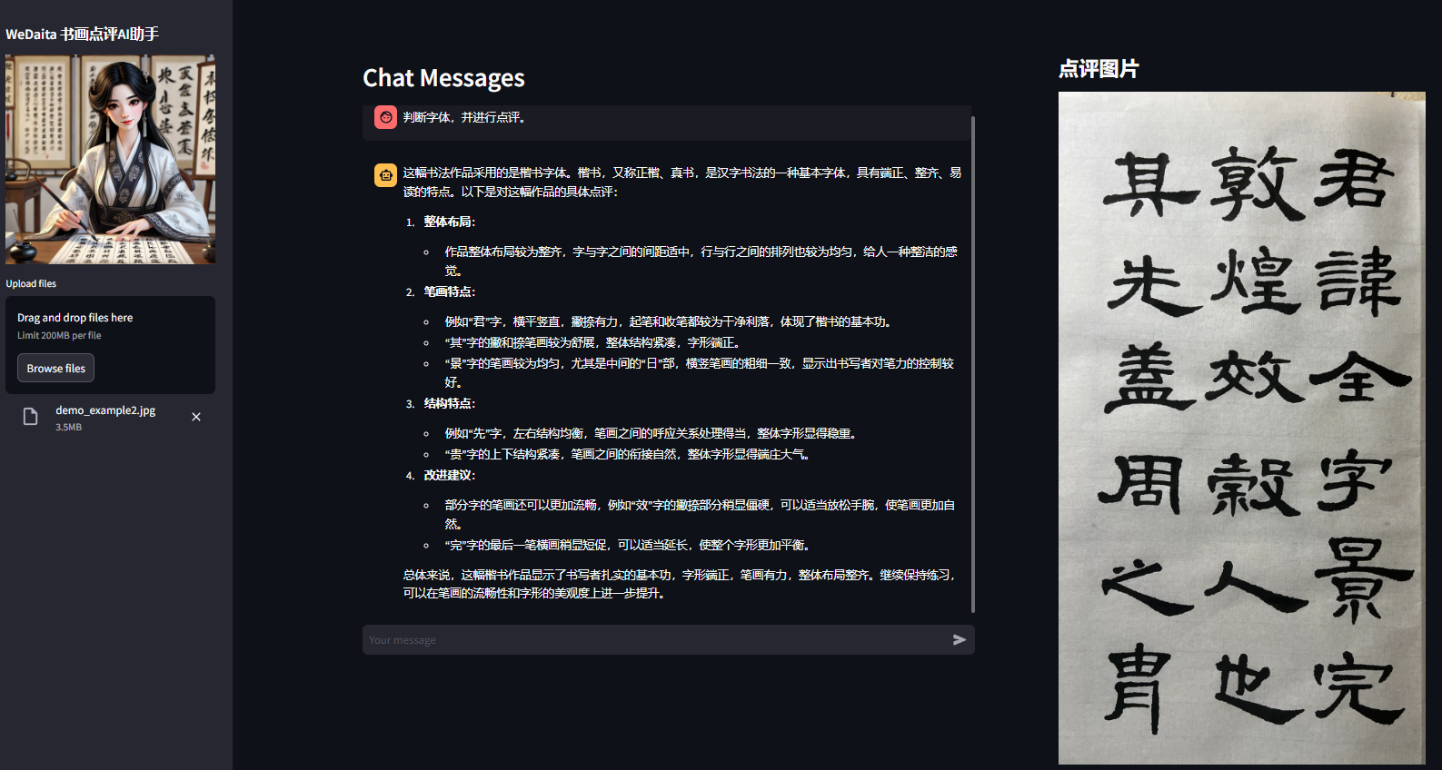Click the user message 判断字体，并进行点评

[464, 117]
